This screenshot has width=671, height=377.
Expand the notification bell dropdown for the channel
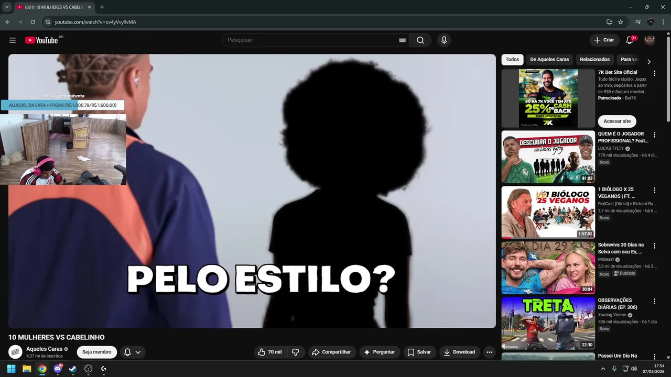[x=133, y=352]
